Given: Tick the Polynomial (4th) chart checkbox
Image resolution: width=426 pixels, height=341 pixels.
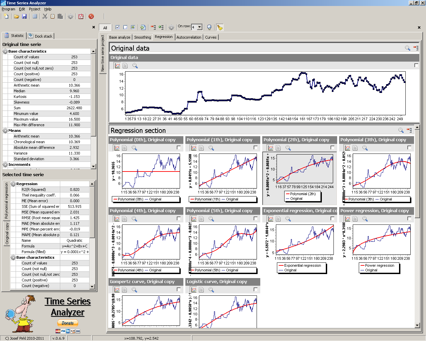Looking at the screenshot, I should [179, 219].
